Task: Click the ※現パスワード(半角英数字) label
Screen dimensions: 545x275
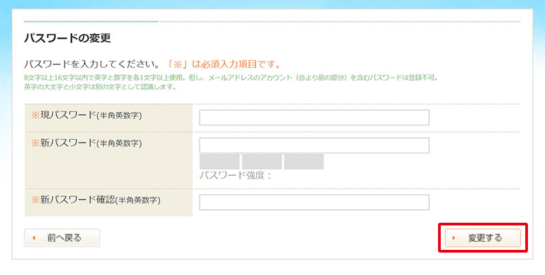Action: click(87, 115)
